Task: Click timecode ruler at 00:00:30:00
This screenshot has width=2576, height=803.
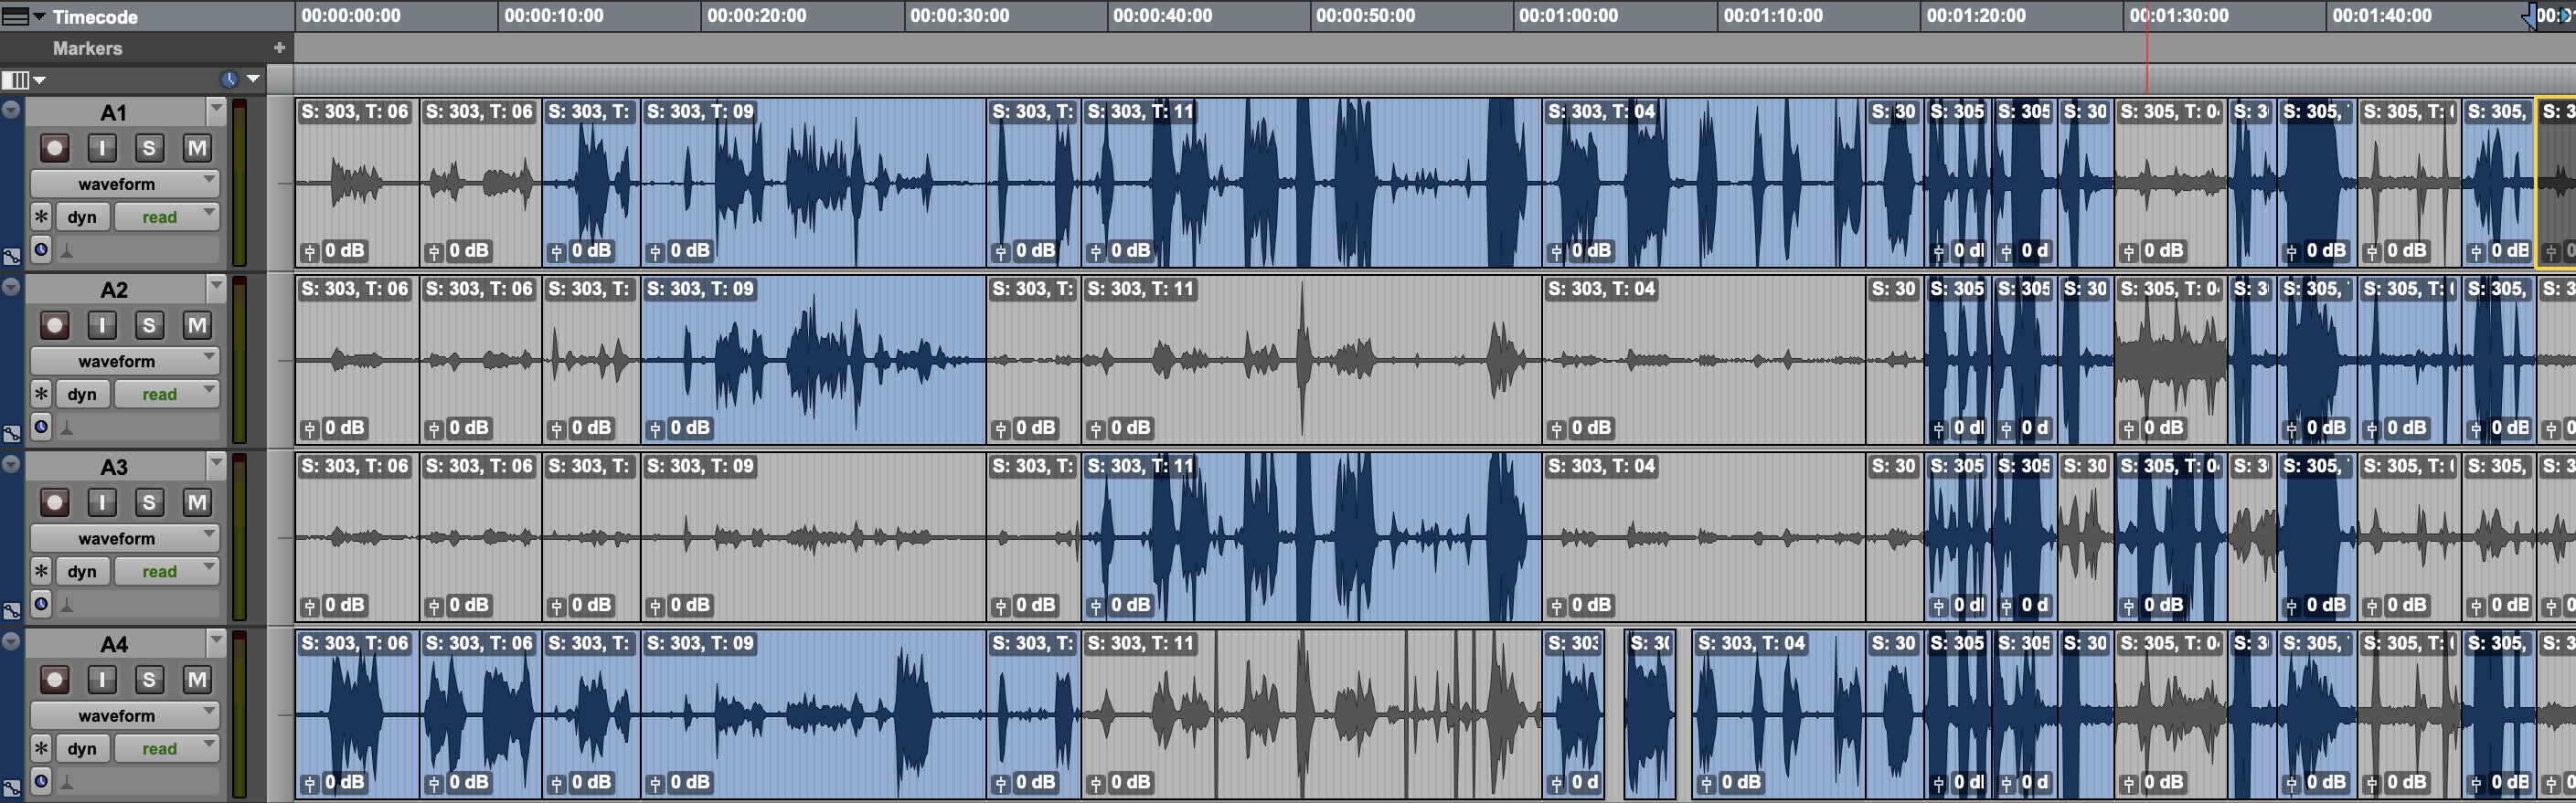Action: click(959, 16)
